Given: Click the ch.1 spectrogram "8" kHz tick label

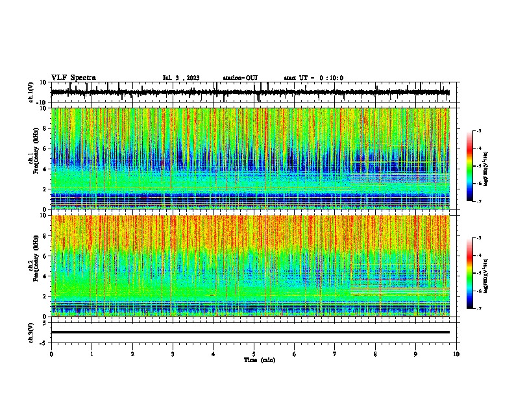Looking at the screenshot, I should tap(45, 128).
